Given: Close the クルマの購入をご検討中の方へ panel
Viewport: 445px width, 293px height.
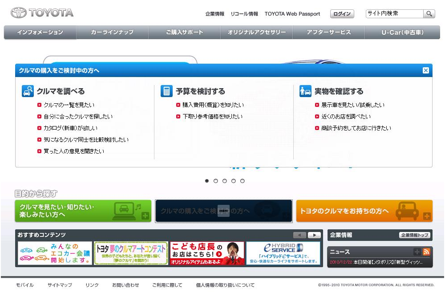Looking at the screenshot, I should coord(425,70).
